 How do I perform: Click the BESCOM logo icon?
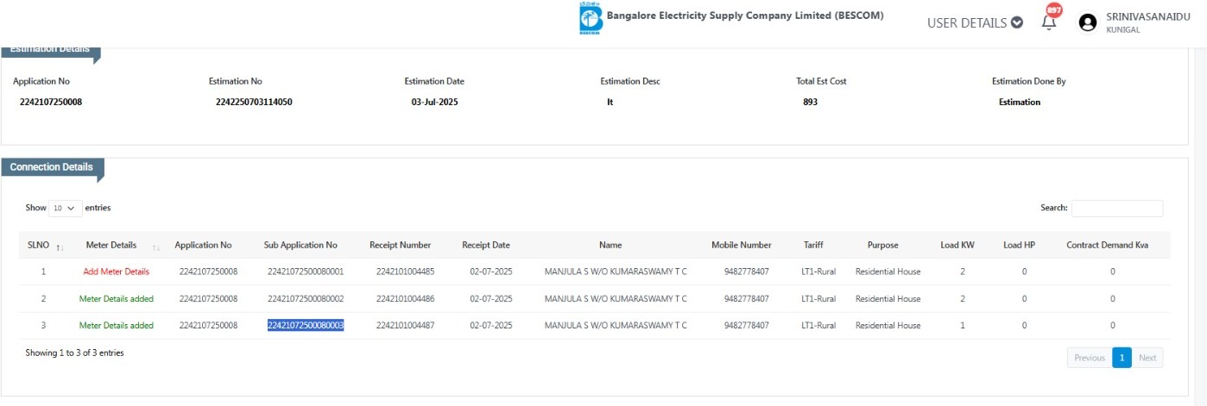[x=591, y=20]
